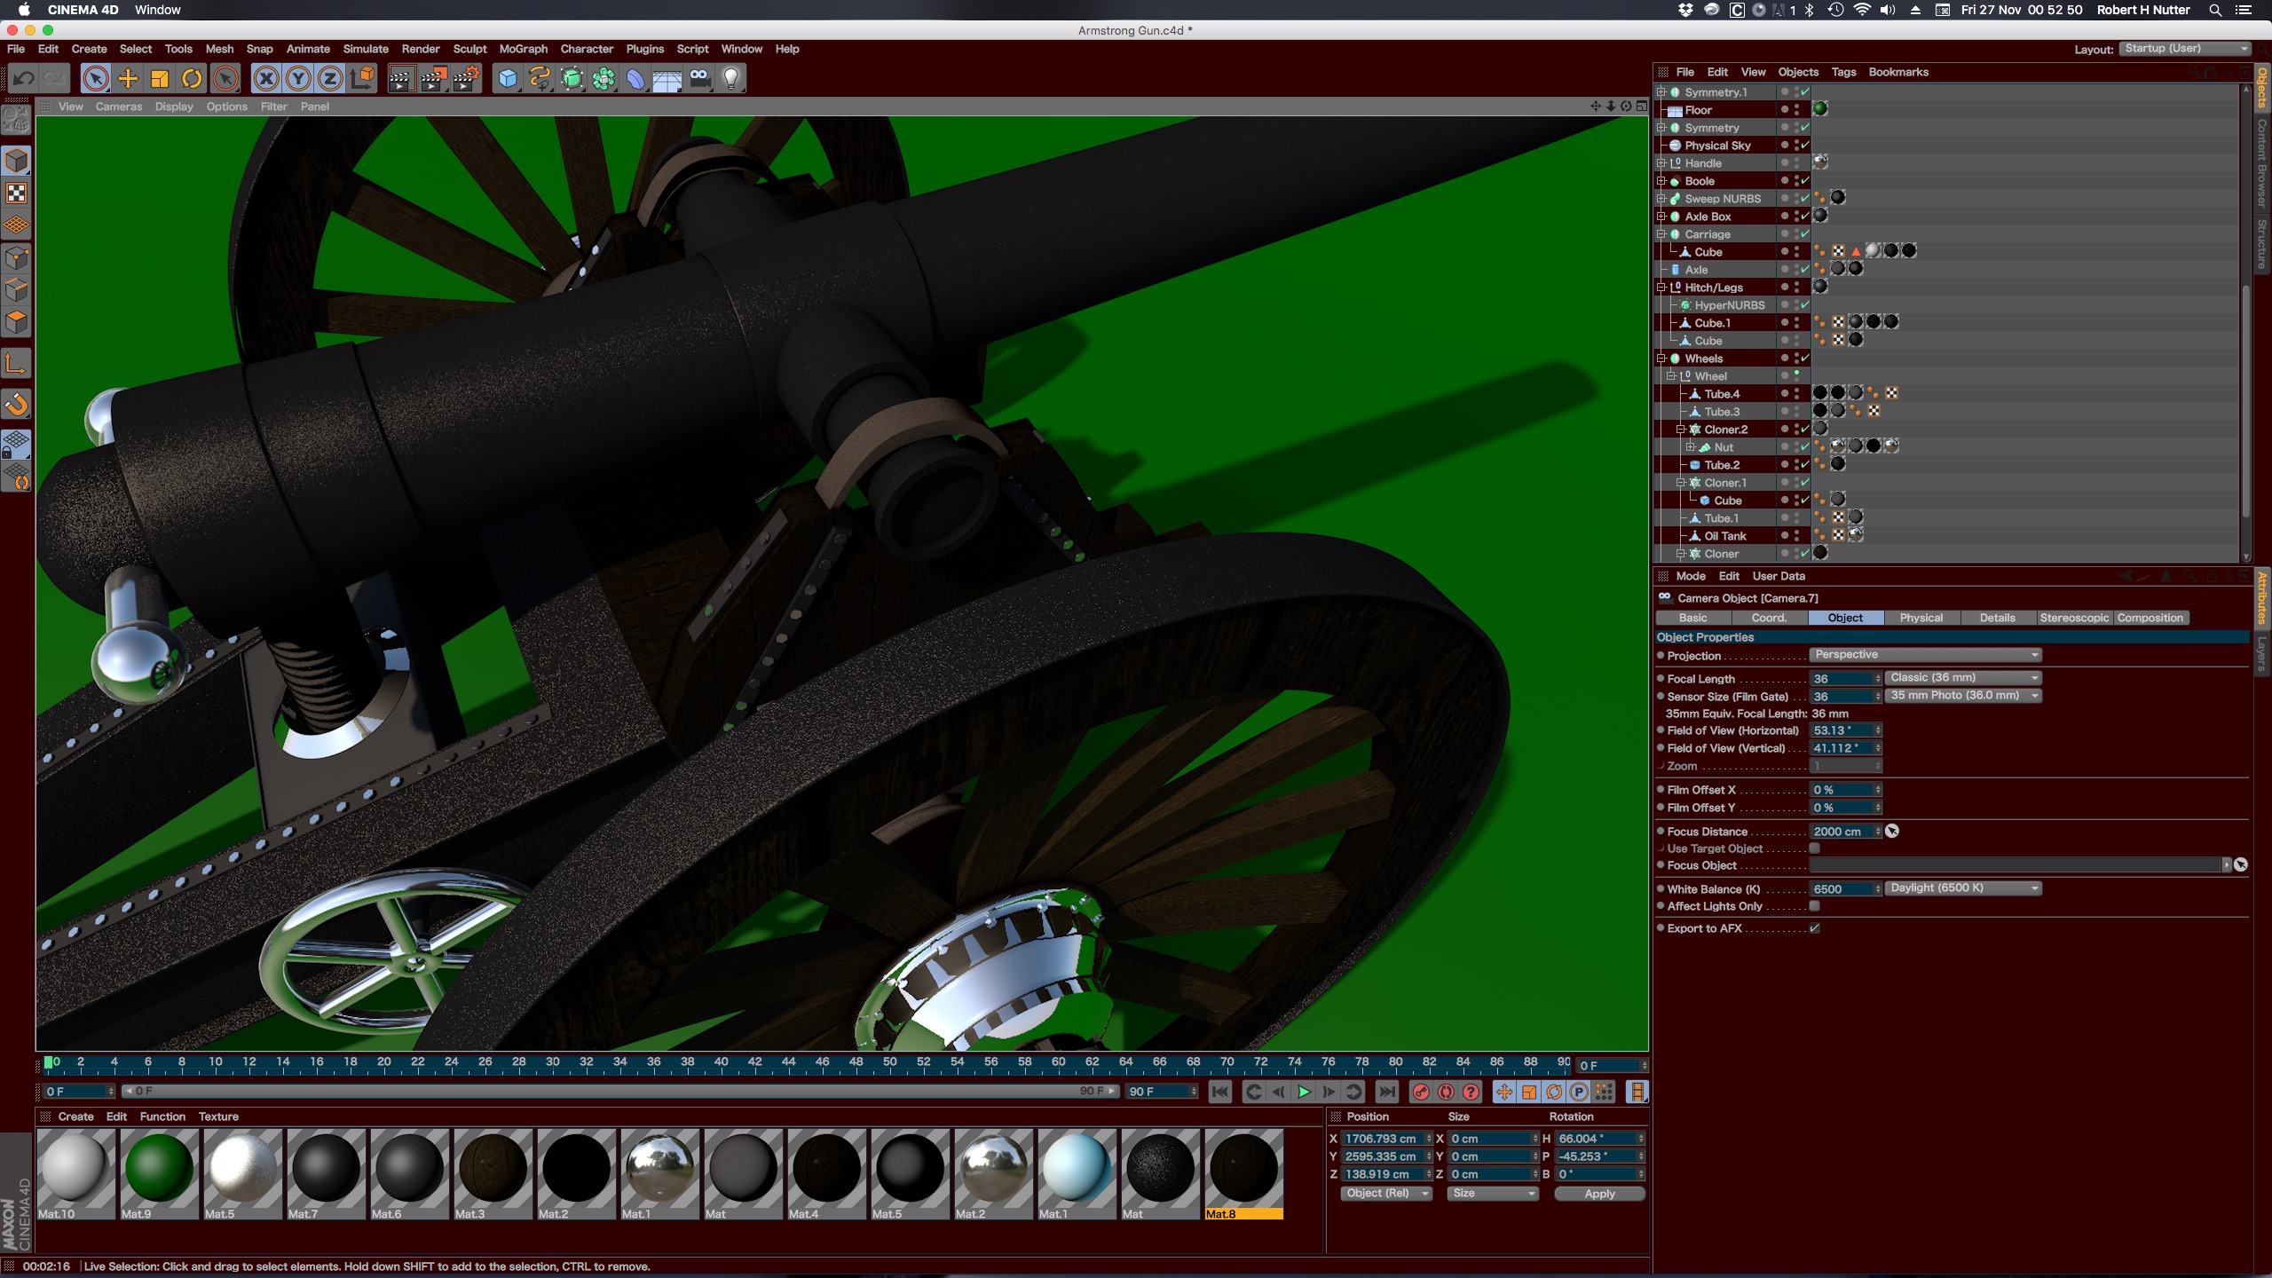Image resolution: width=2272 pixels, height=1278 pixels.
Task: Open Tags menu in Object Manager
Action: point(1843,72)
